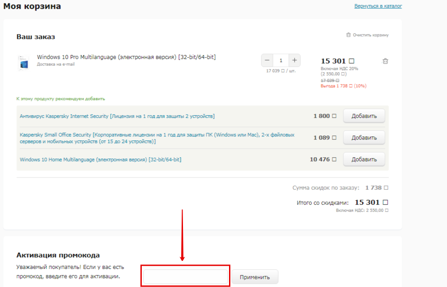This screenshot has width=447, height=287.
Task: Click the 'Доставка на e-mail' text
Action: coord(55,64)
